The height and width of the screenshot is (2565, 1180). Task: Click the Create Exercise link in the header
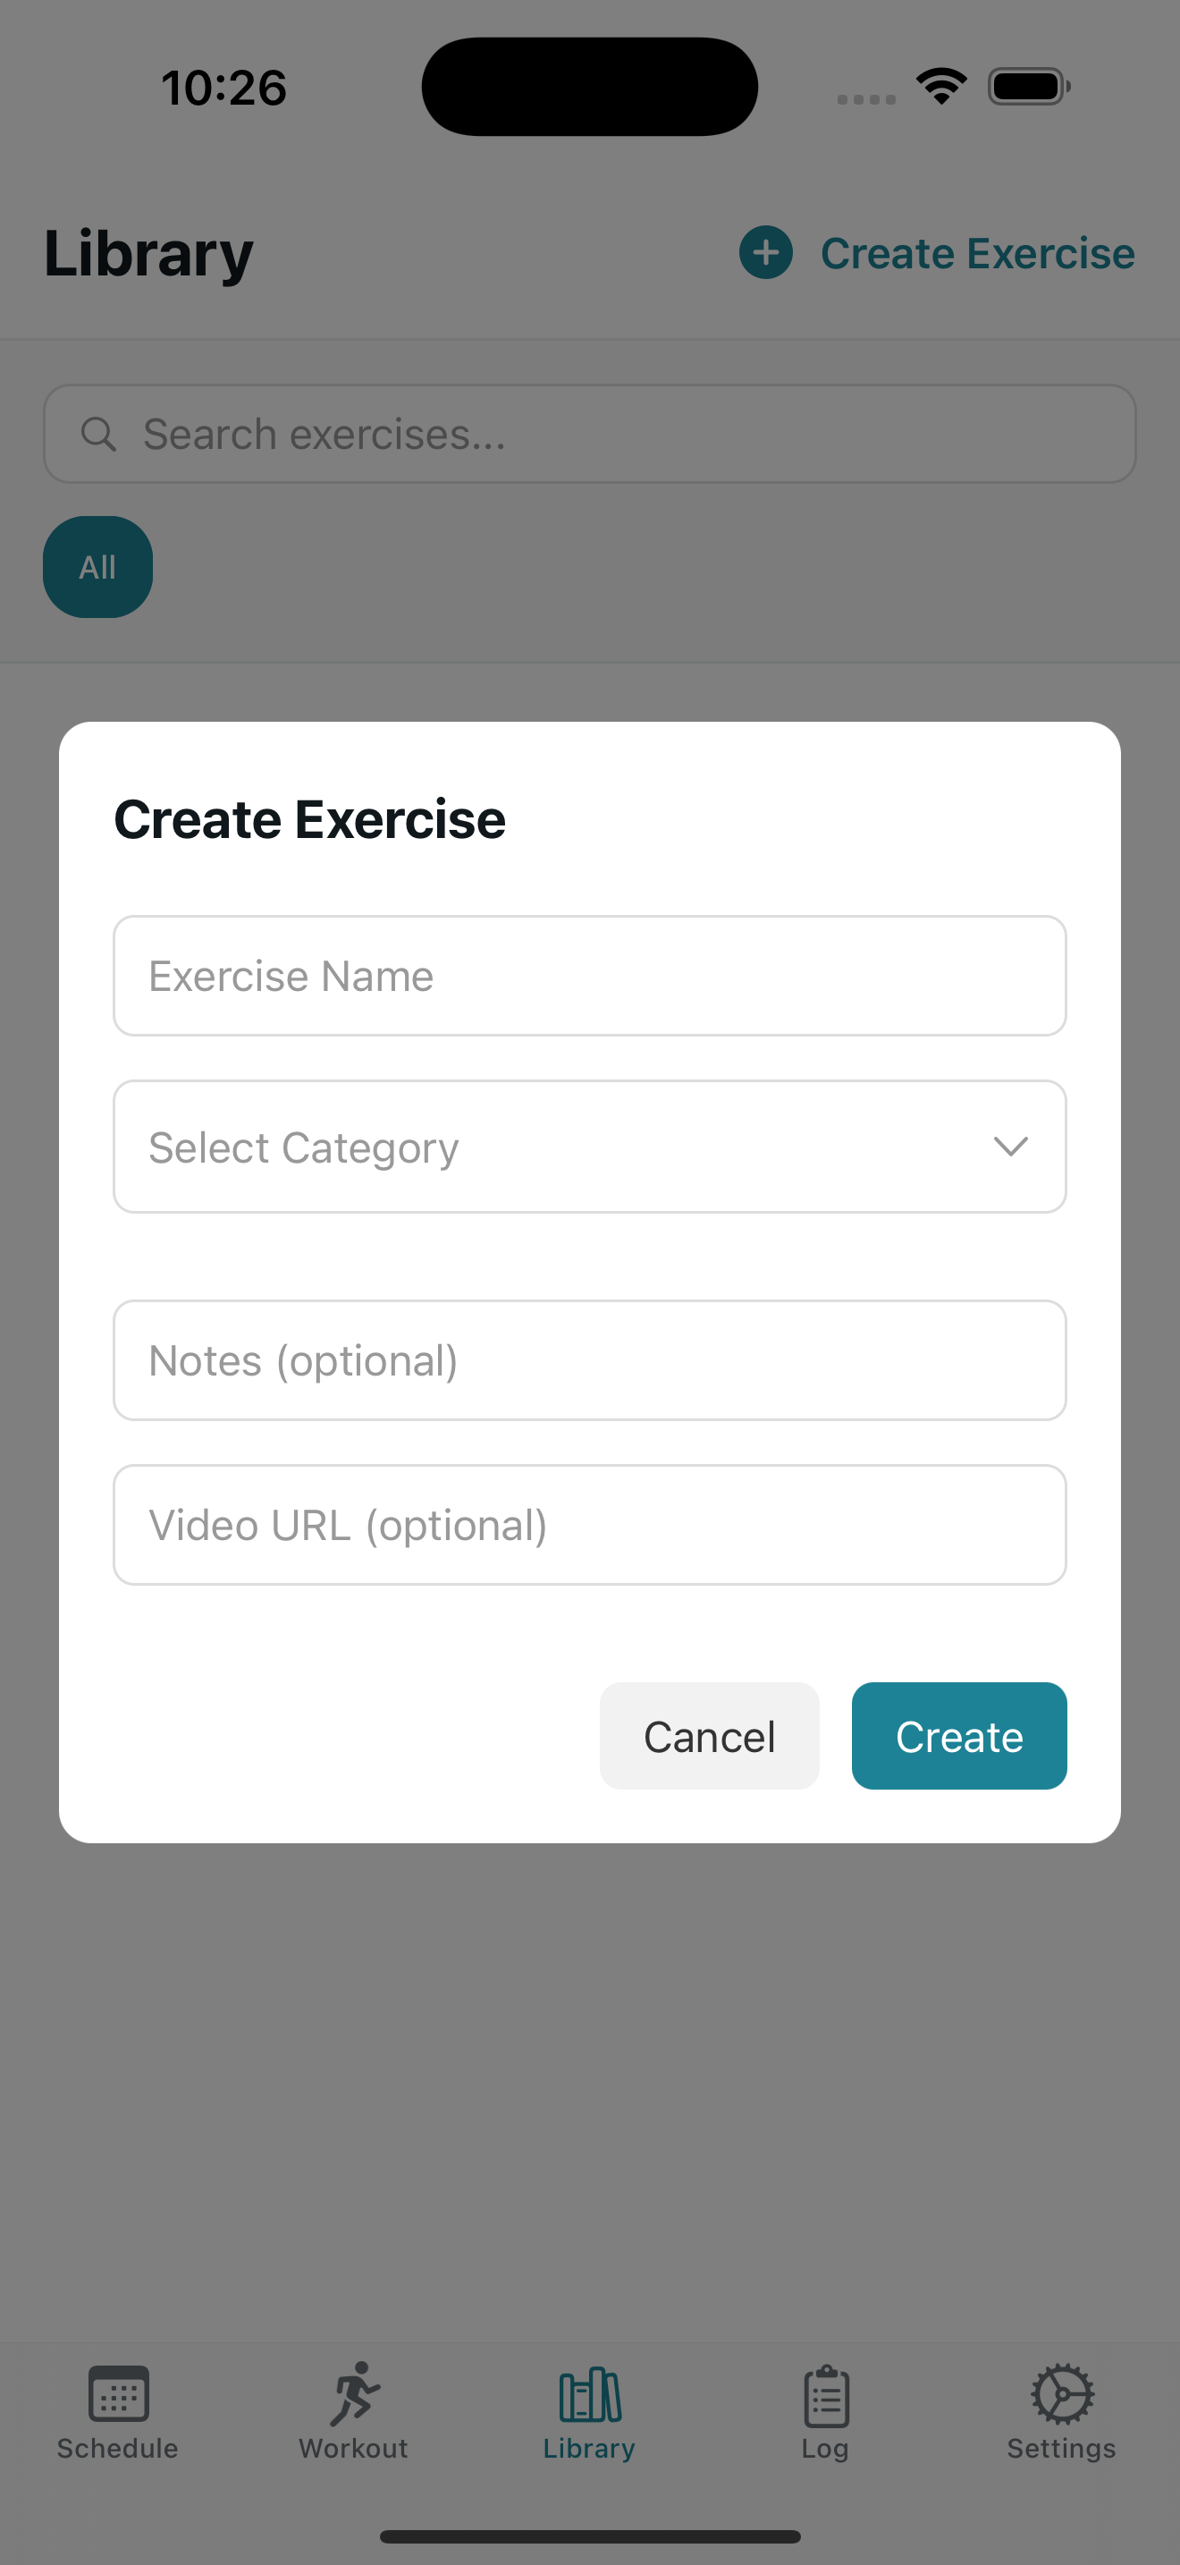pyautogui.click(x=978, y=252)
